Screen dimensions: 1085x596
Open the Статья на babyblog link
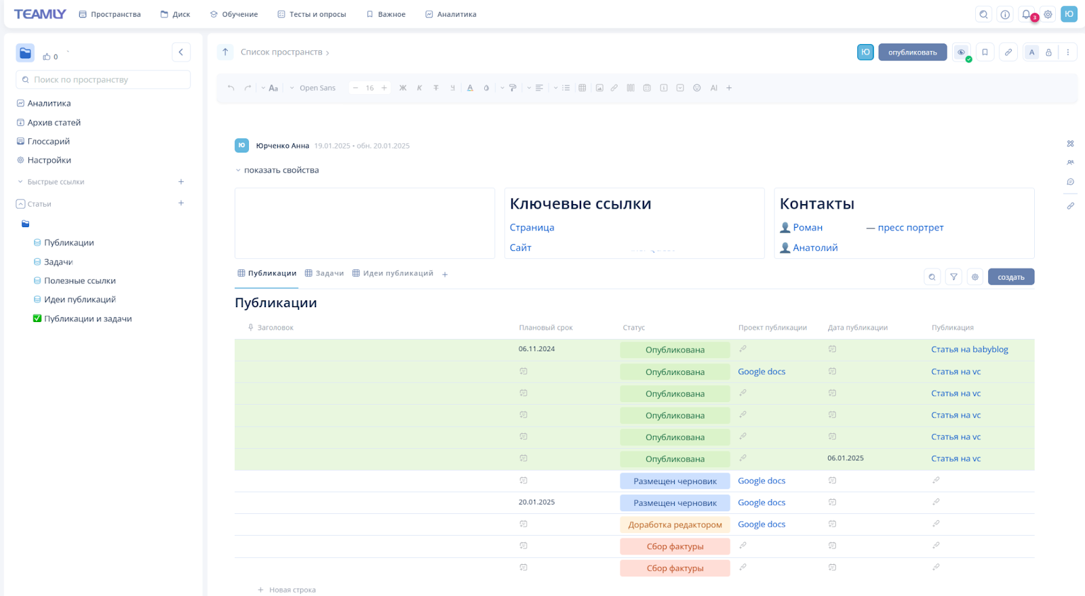click(x=970, y=350)
